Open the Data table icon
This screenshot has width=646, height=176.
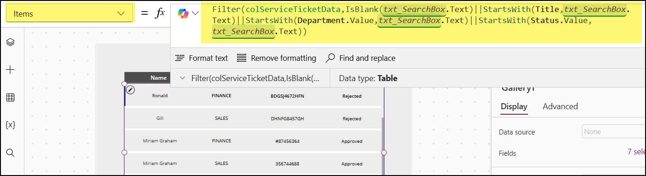(x=10, y=97)
